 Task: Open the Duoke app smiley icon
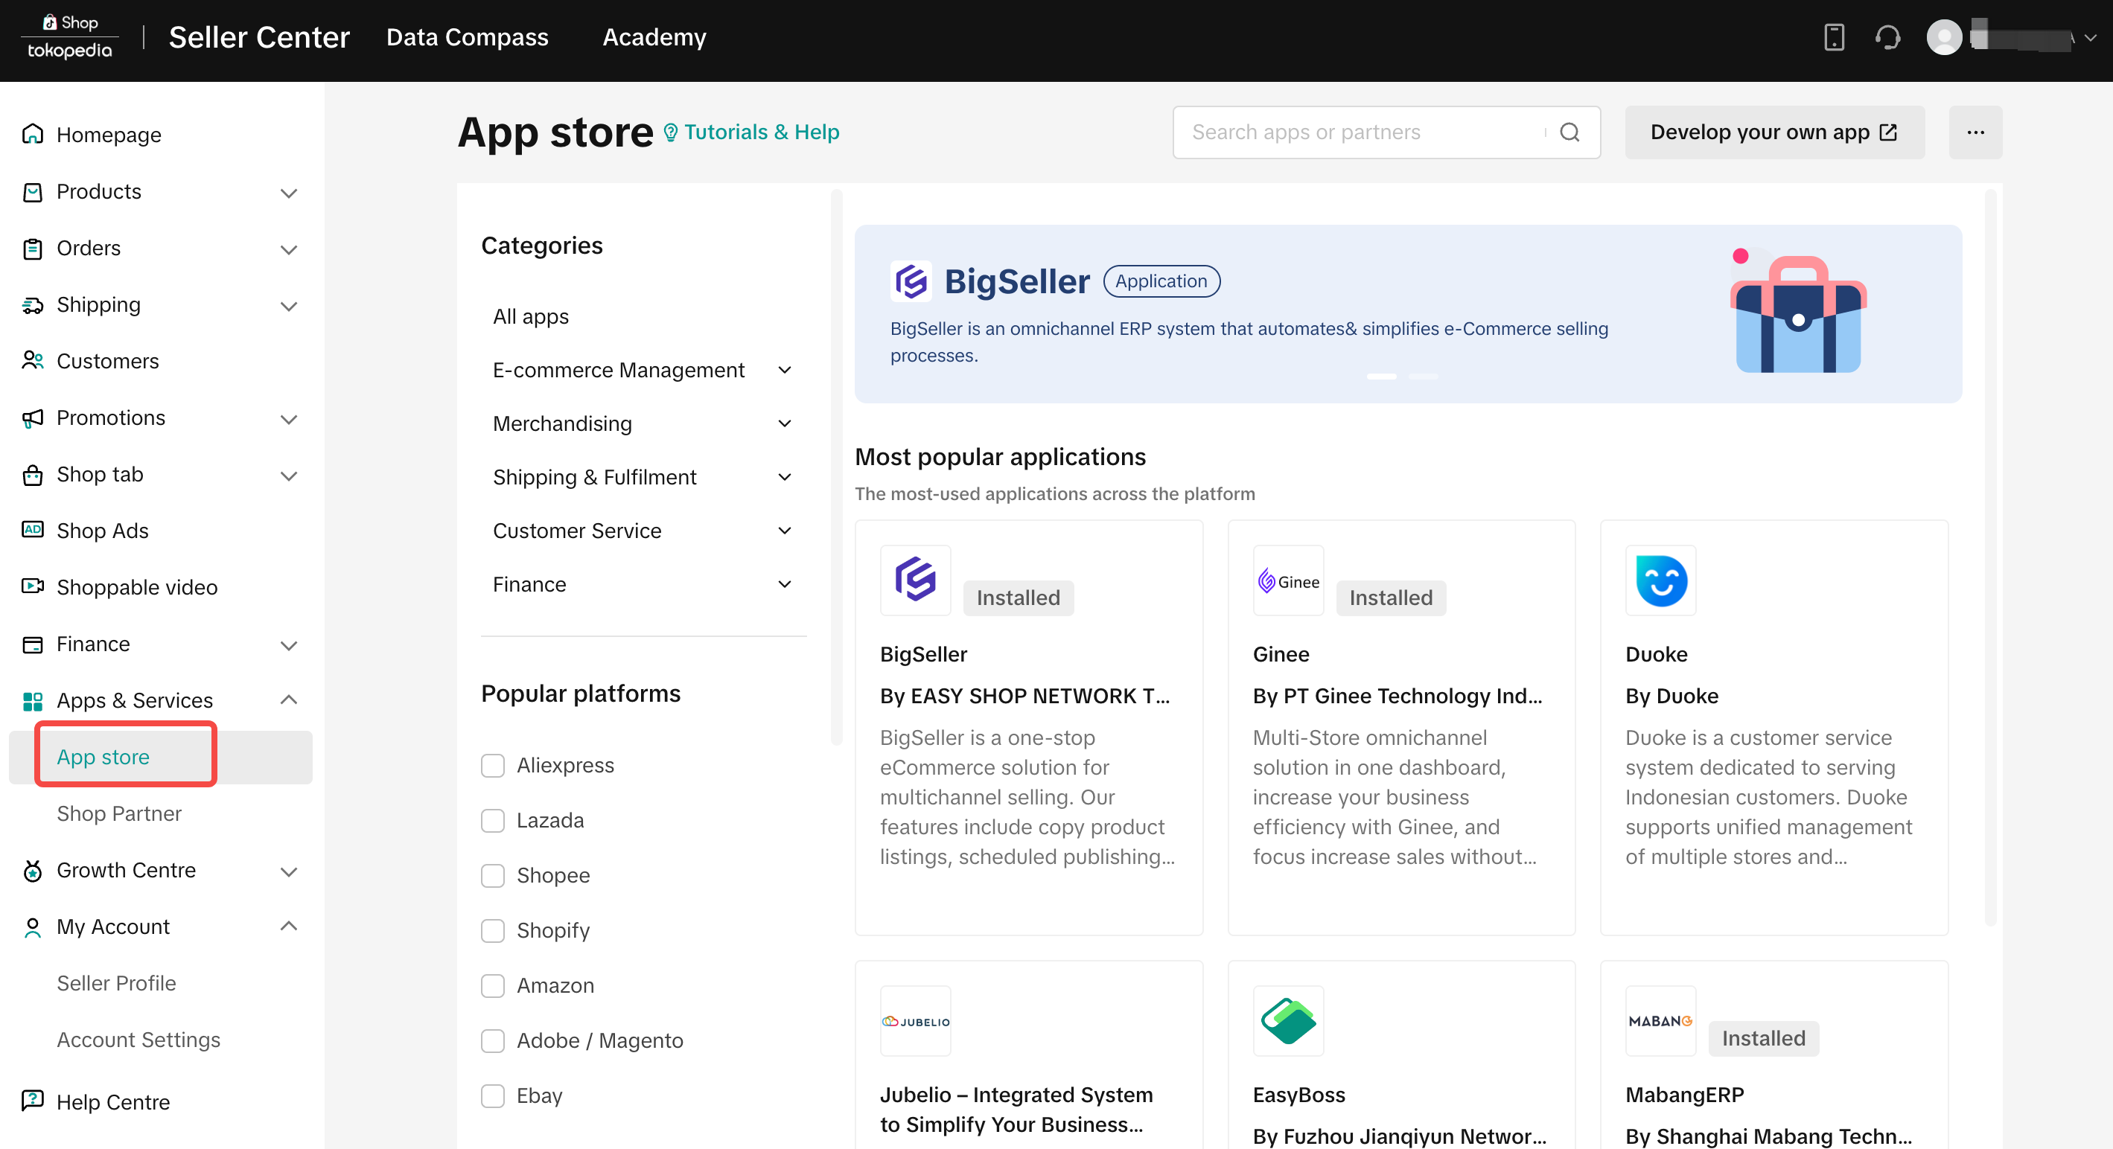(1660, 580)
